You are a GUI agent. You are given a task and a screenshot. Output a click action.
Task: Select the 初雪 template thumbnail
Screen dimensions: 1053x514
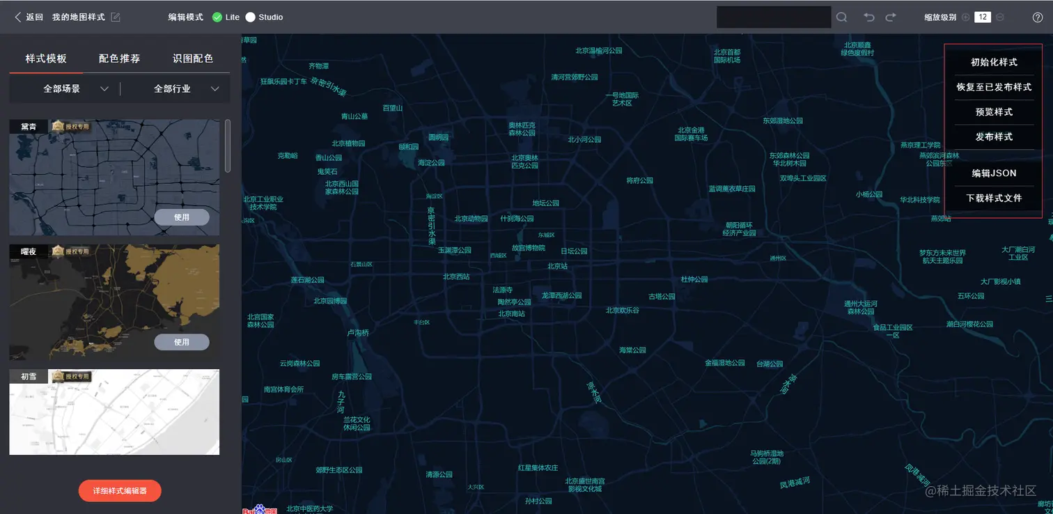point(114,412)
